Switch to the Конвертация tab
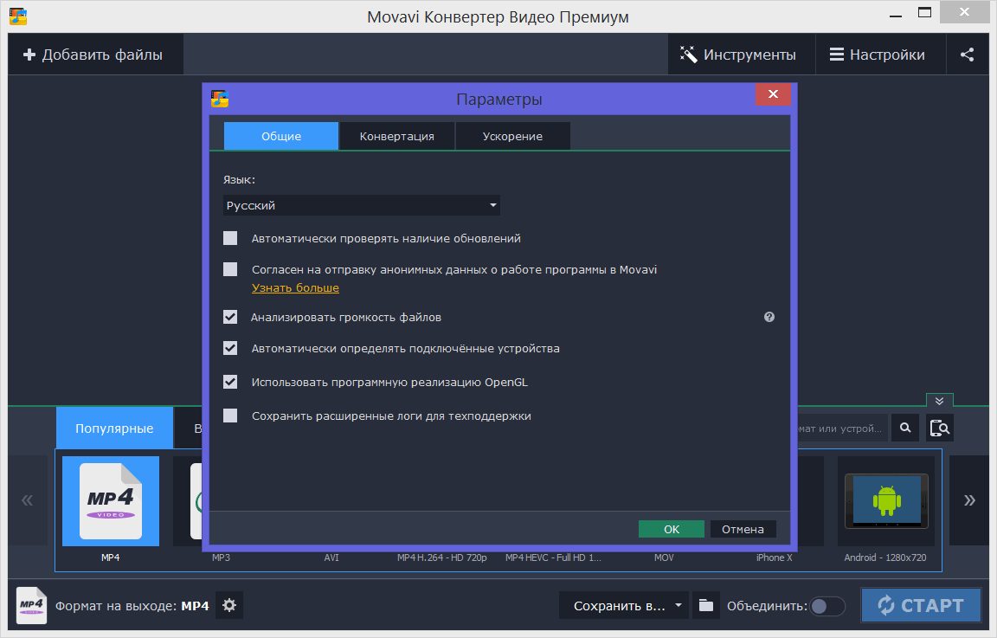Viewport: 997px width, 638px height. pos(396,136)
